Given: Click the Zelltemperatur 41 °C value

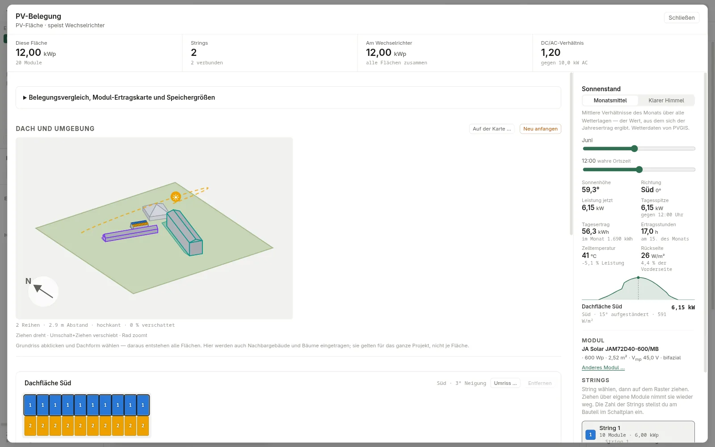Looking at the screenshot, I should tap(589, 256).
